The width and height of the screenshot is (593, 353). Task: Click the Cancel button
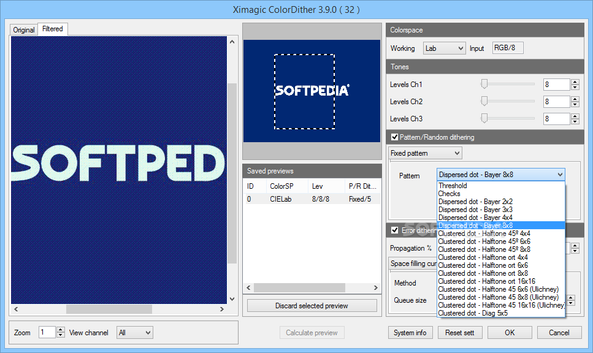(559, 333)
